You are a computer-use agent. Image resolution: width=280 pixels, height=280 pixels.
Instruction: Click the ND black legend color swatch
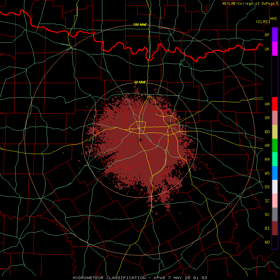pos(275,242)
